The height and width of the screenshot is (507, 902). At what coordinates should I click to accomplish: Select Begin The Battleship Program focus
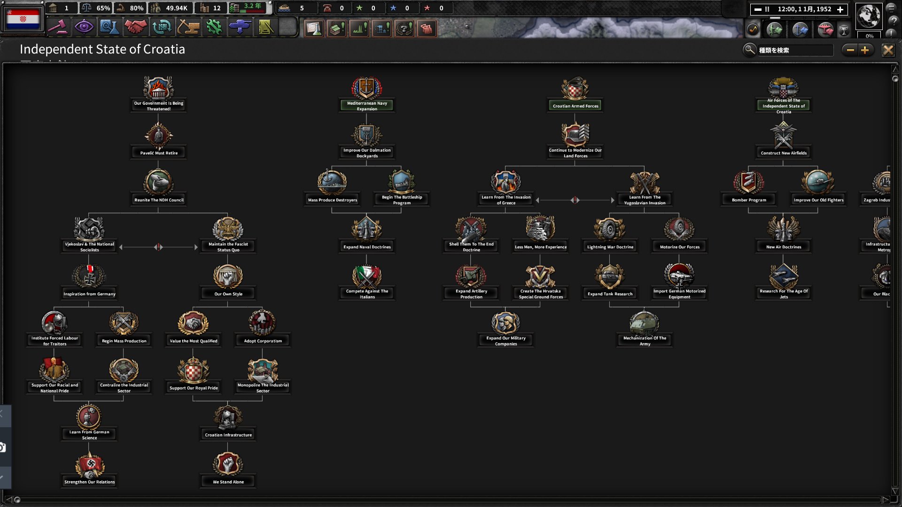(x=402, y=187)
